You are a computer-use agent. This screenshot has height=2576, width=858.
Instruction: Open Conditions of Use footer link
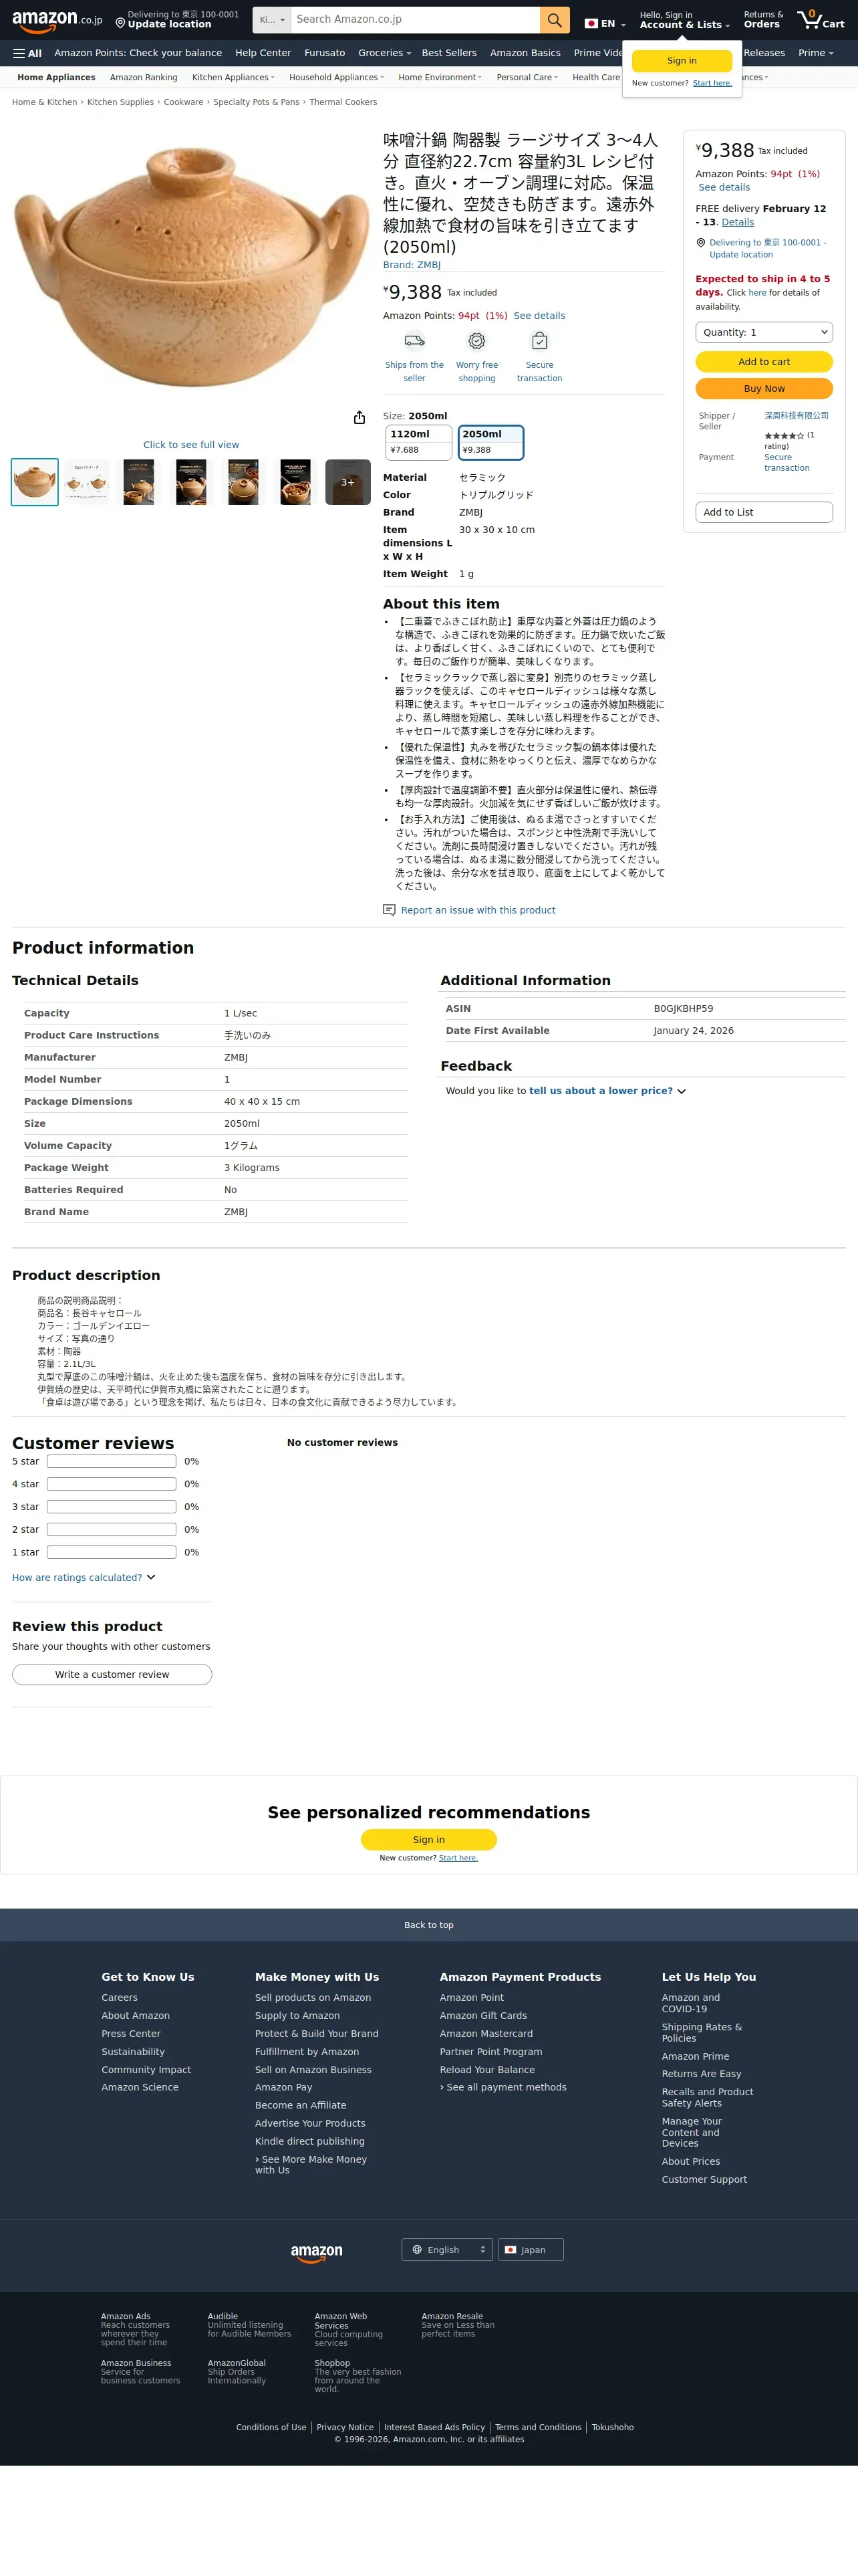[271, 2427]
